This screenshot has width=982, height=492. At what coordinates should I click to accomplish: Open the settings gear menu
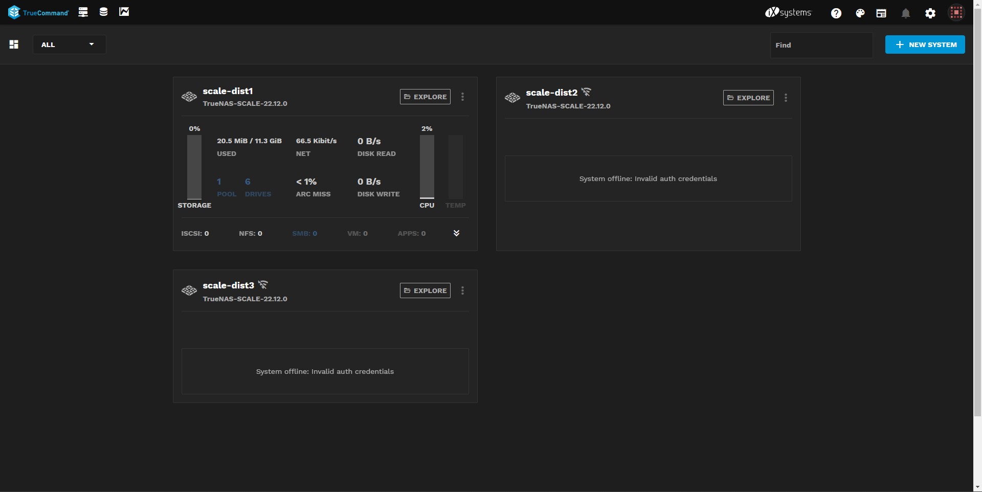pyautogui.click(x=930, y=13)
